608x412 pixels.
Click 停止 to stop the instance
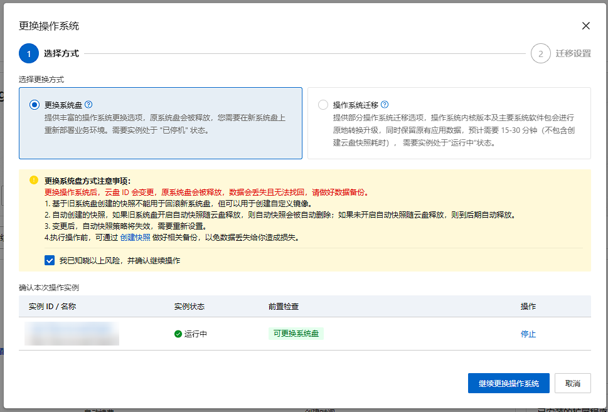tap(528, 334)
